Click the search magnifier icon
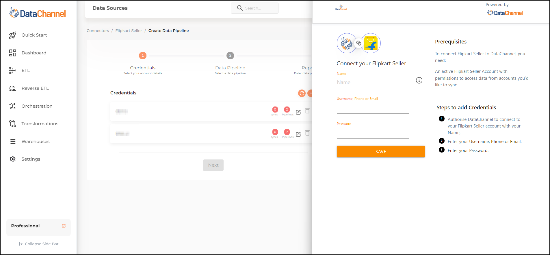 (x=240, y=8)
